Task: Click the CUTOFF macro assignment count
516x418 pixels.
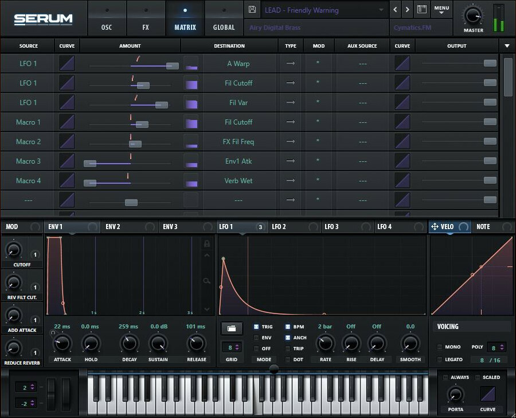Action: pos(35,254)
